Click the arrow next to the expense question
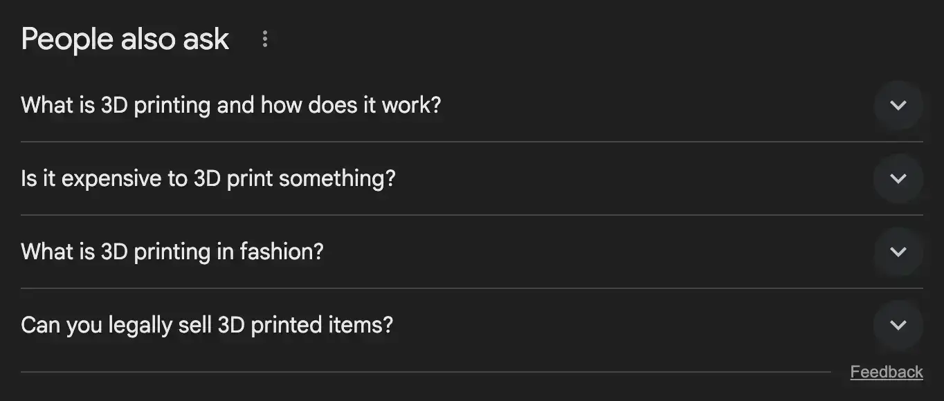944x401 pixels. click(898, 178)
